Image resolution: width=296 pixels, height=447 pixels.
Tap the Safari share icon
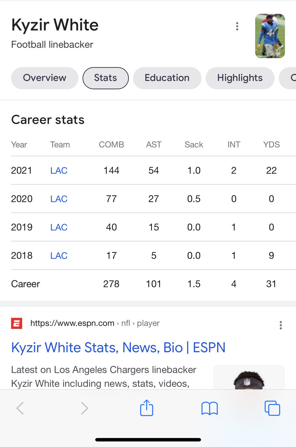pos(147,408)
